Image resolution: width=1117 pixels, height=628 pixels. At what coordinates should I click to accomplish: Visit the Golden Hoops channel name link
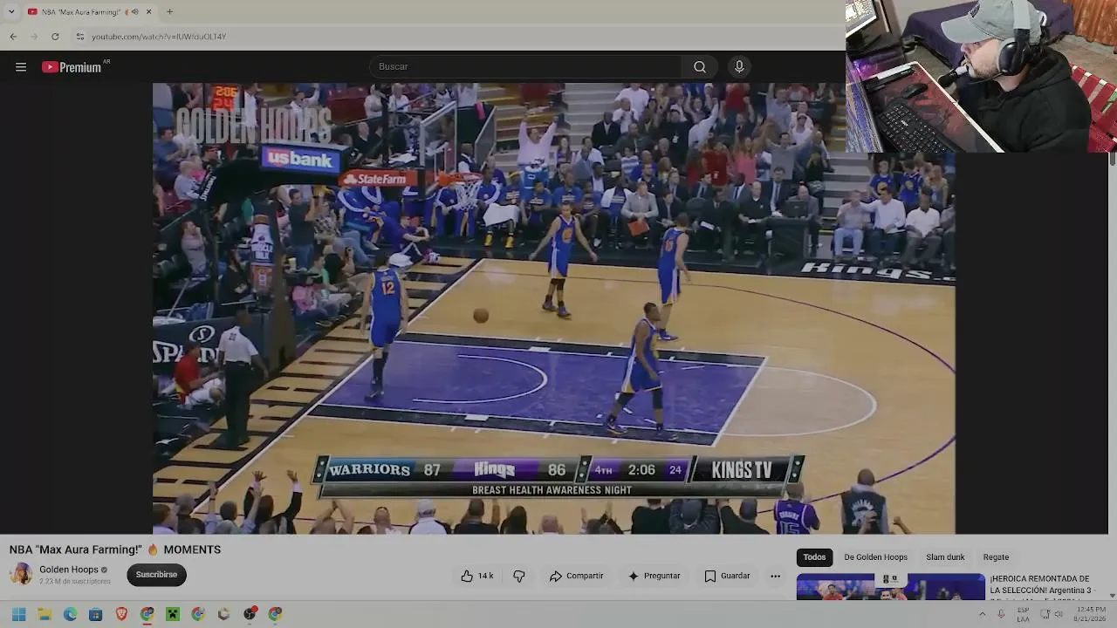(69, 570)
